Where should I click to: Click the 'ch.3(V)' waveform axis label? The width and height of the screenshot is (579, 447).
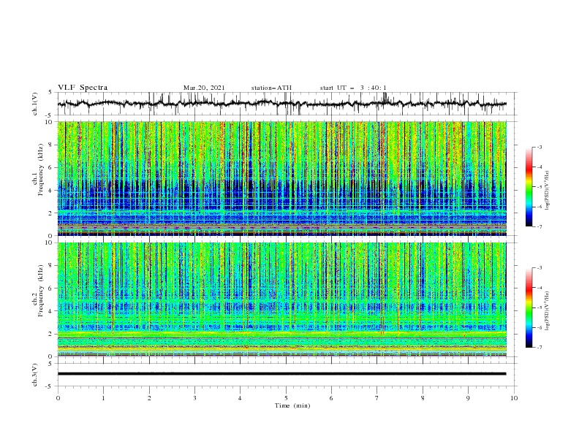[x=35, y=375]
